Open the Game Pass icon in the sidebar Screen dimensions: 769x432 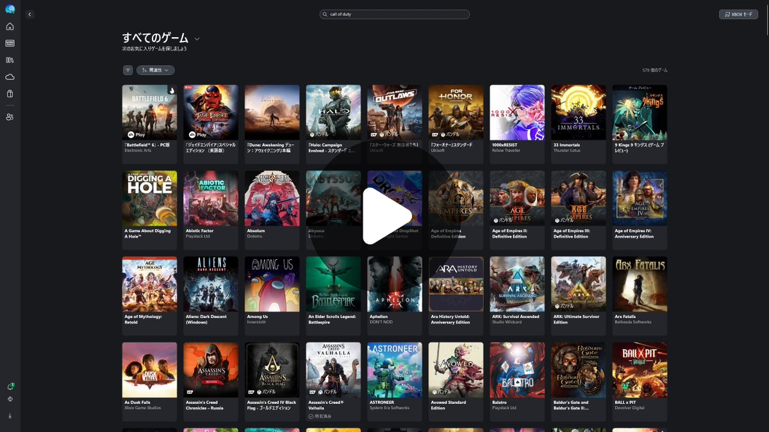(10, 43)
